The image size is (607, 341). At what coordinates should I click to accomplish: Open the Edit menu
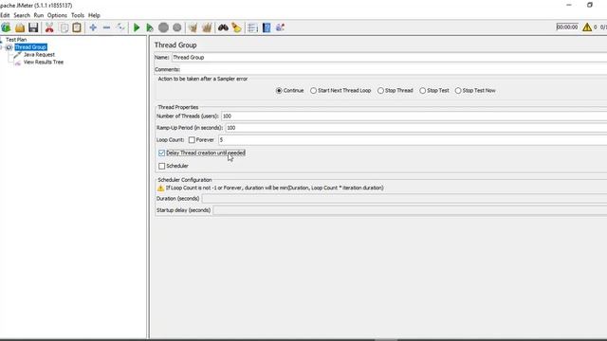(5, 15)
